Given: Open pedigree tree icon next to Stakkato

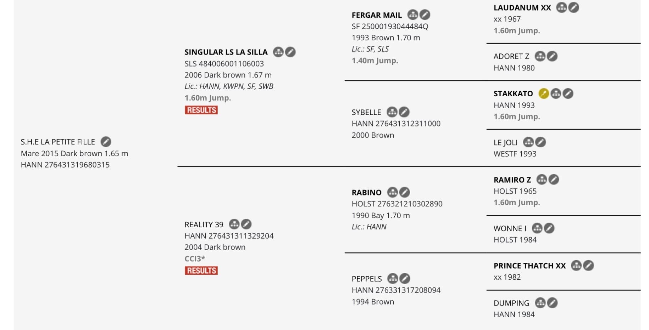Looking at the screenshot, I should 556,93.
